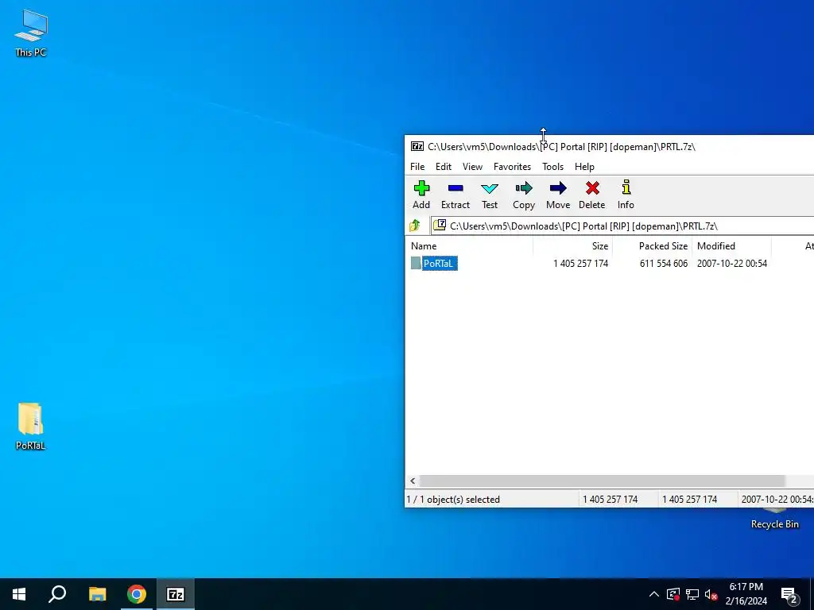Click modified date 2007-10-22 00:54 in row
This screenshot has height=610, width=814.
pos(732,264)
